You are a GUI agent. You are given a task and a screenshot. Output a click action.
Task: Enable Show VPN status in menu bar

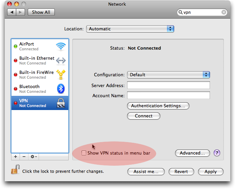click(x=84, y=153)
